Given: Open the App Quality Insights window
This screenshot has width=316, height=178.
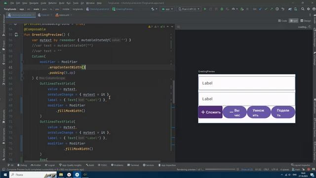Looking at the screenshot, I should click(70, 165).
